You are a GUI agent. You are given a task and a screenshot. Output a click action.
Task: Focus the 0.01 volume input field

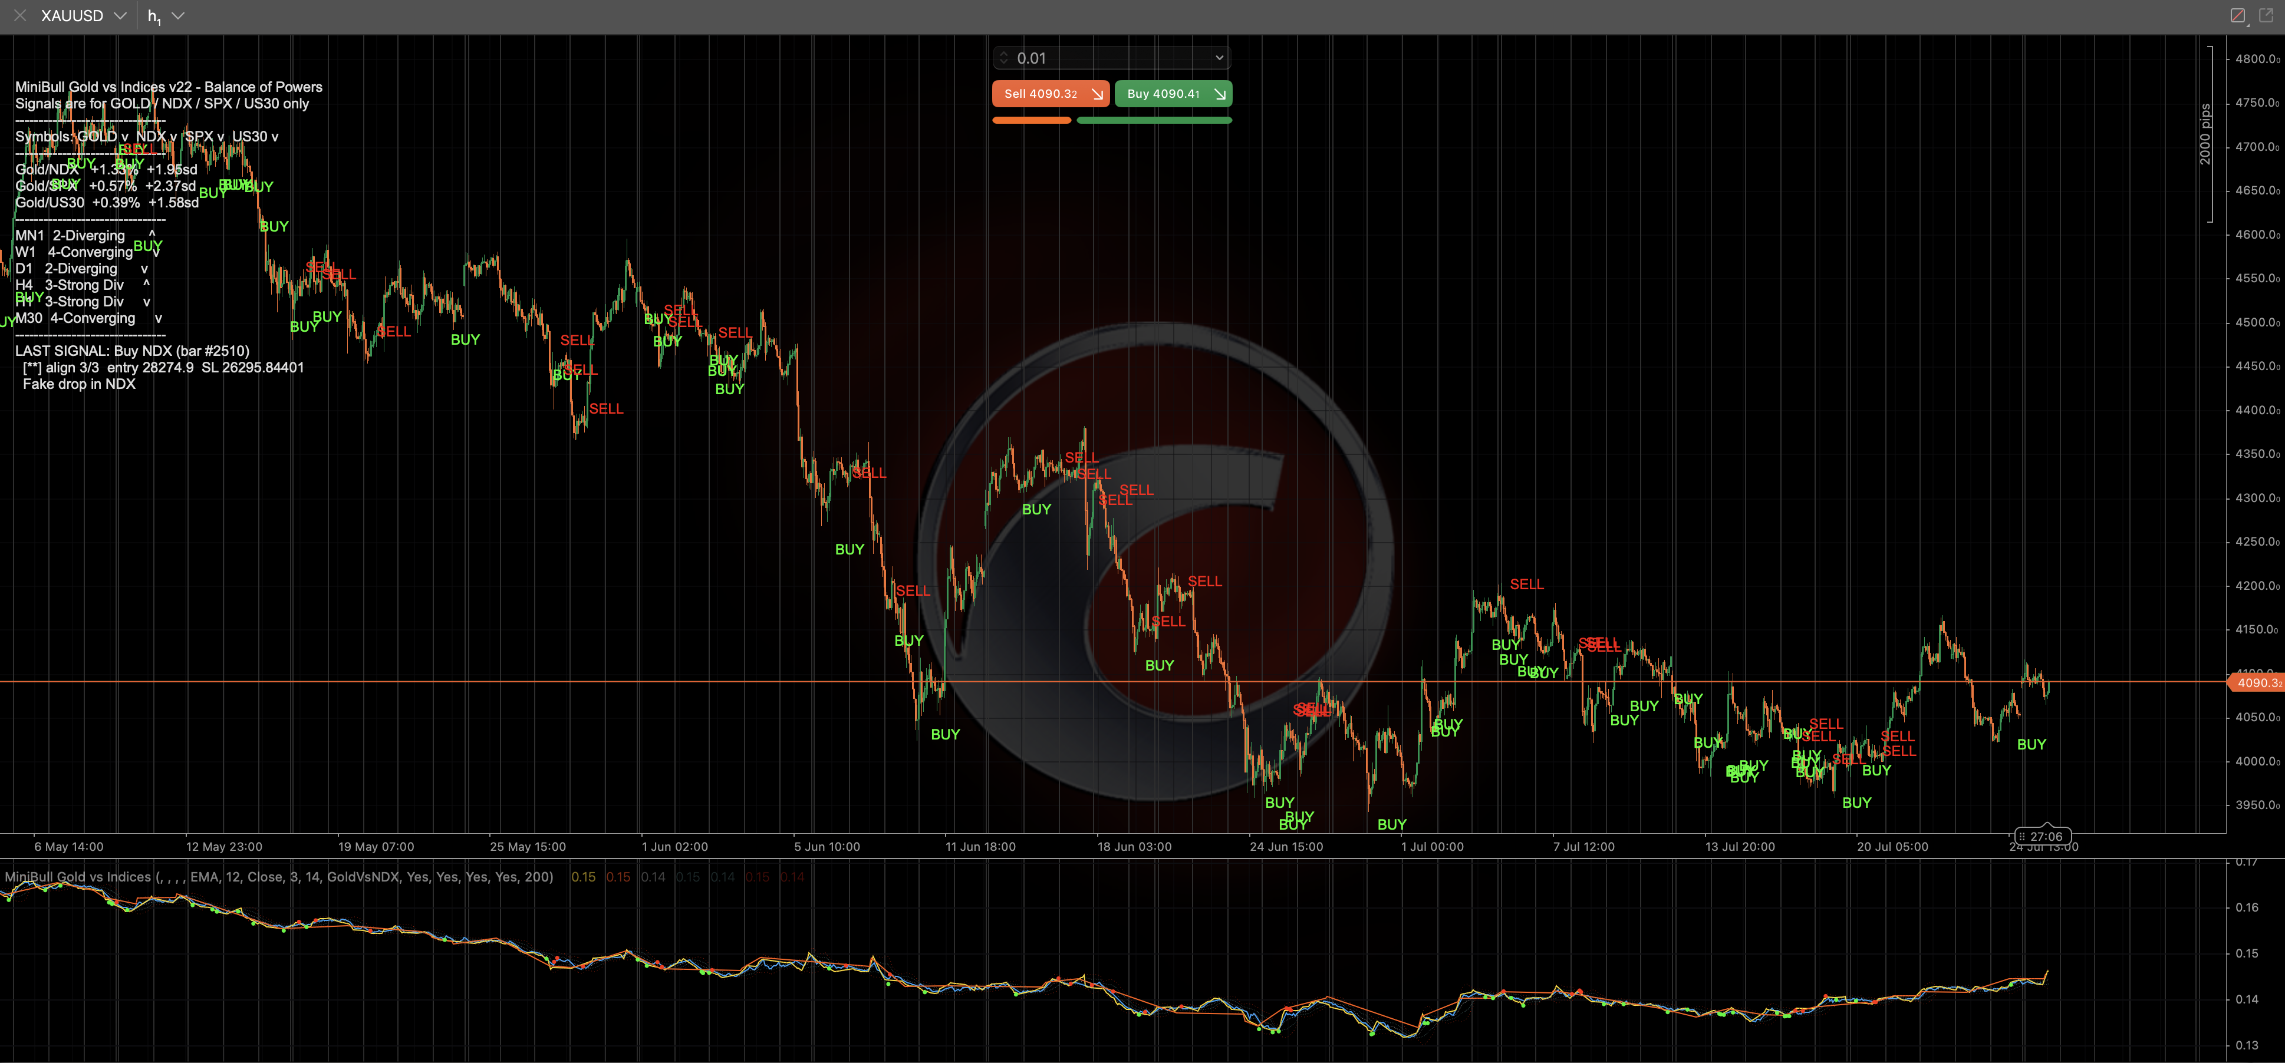1111,58
